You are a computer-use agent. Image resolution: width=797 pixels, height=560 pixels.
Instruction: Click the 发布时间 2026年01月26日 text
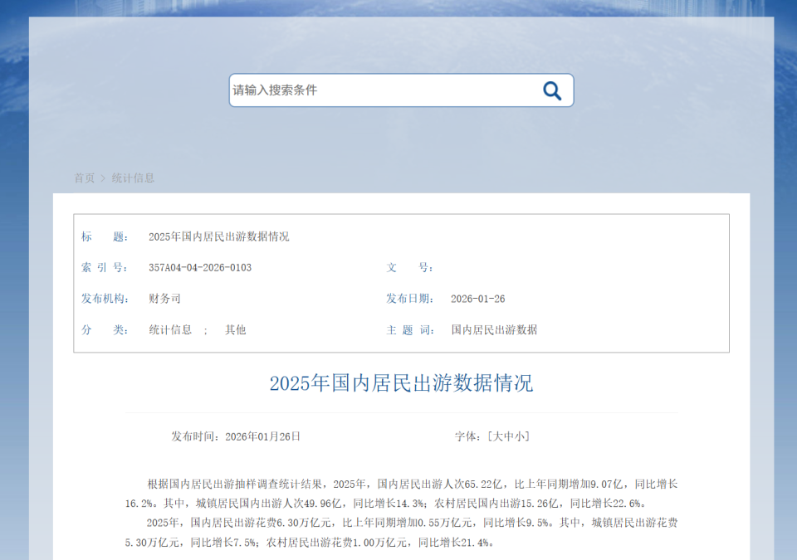point(262,436)
